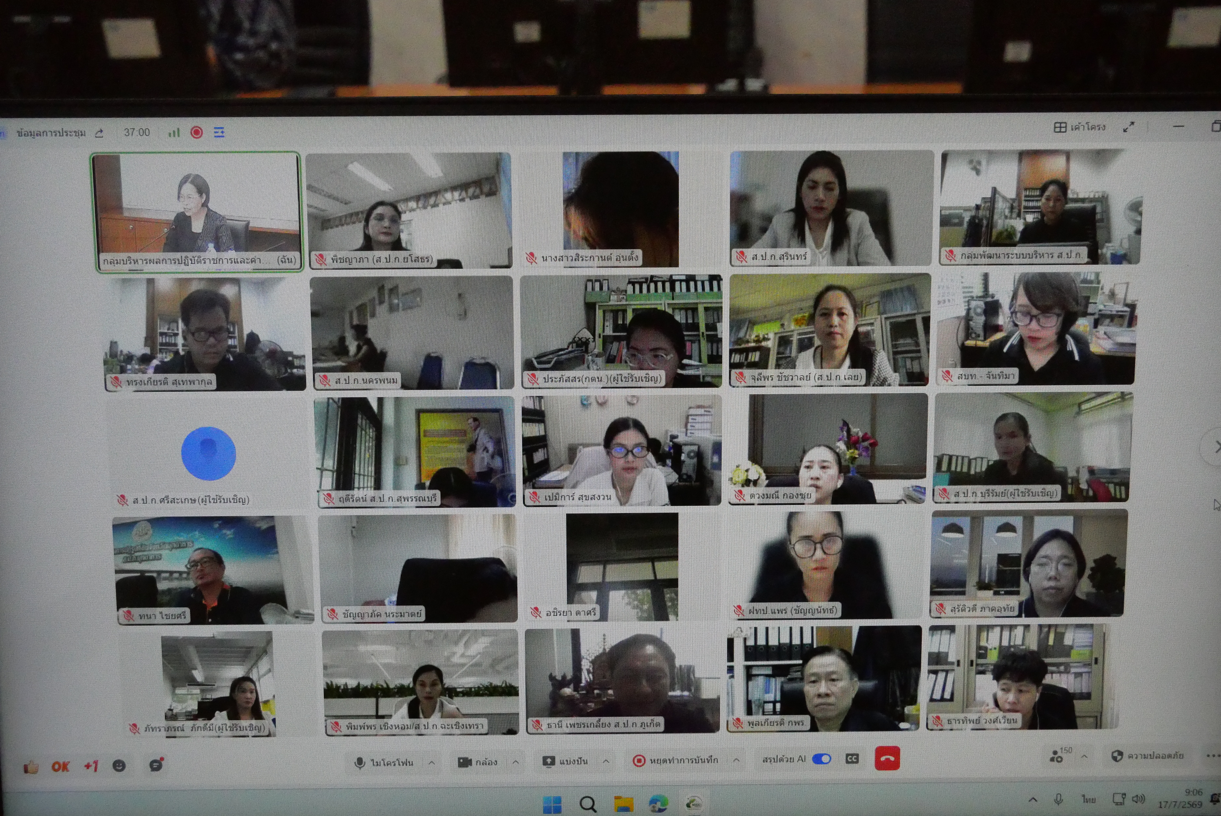1221x816 pixels.
Task: Select ดวงมณี กองชุย video tile
Action: click(828, 448)
